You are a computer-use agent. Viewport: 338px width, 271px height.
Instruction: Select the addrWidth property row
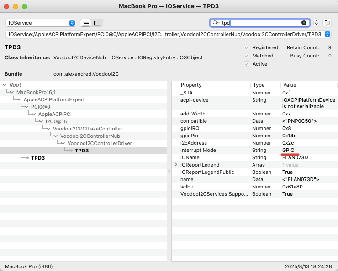(254, 114)
